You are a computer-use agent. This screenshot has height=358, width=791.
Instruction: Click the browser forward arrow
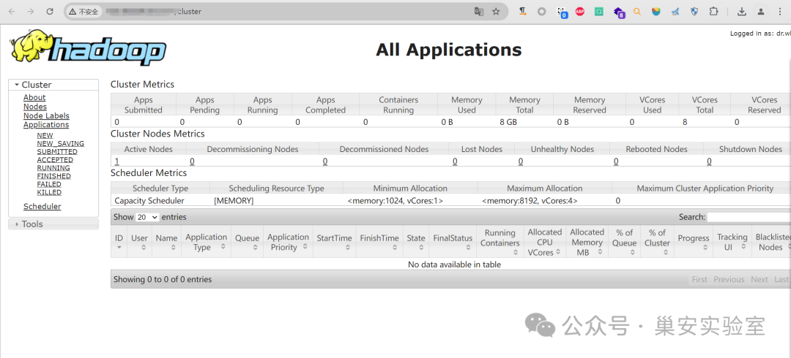(31, 12)
